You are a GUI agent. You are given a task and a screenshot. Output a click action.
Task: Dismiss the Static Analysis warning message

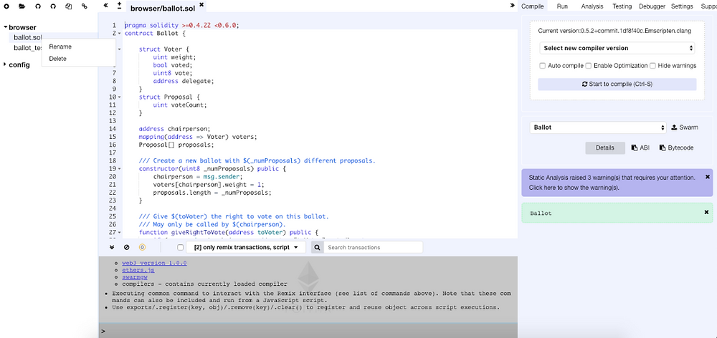[708, 177]
